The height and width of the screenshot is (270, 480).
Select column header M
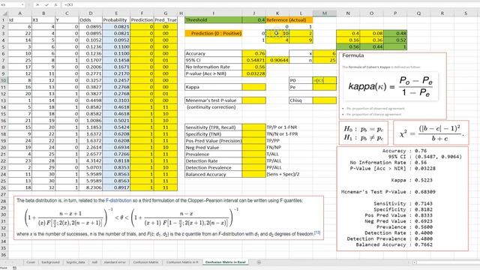coord(325,13)
